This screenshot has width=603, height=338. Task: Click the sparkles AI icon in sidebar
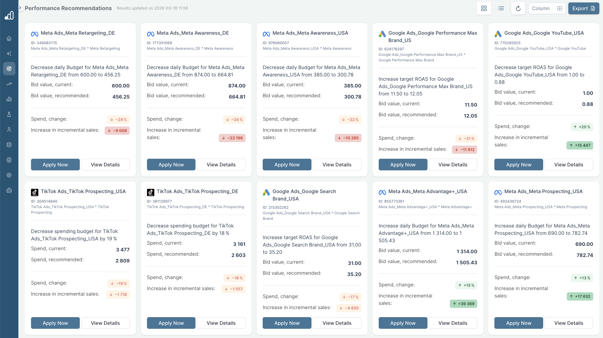click(9, 53)
